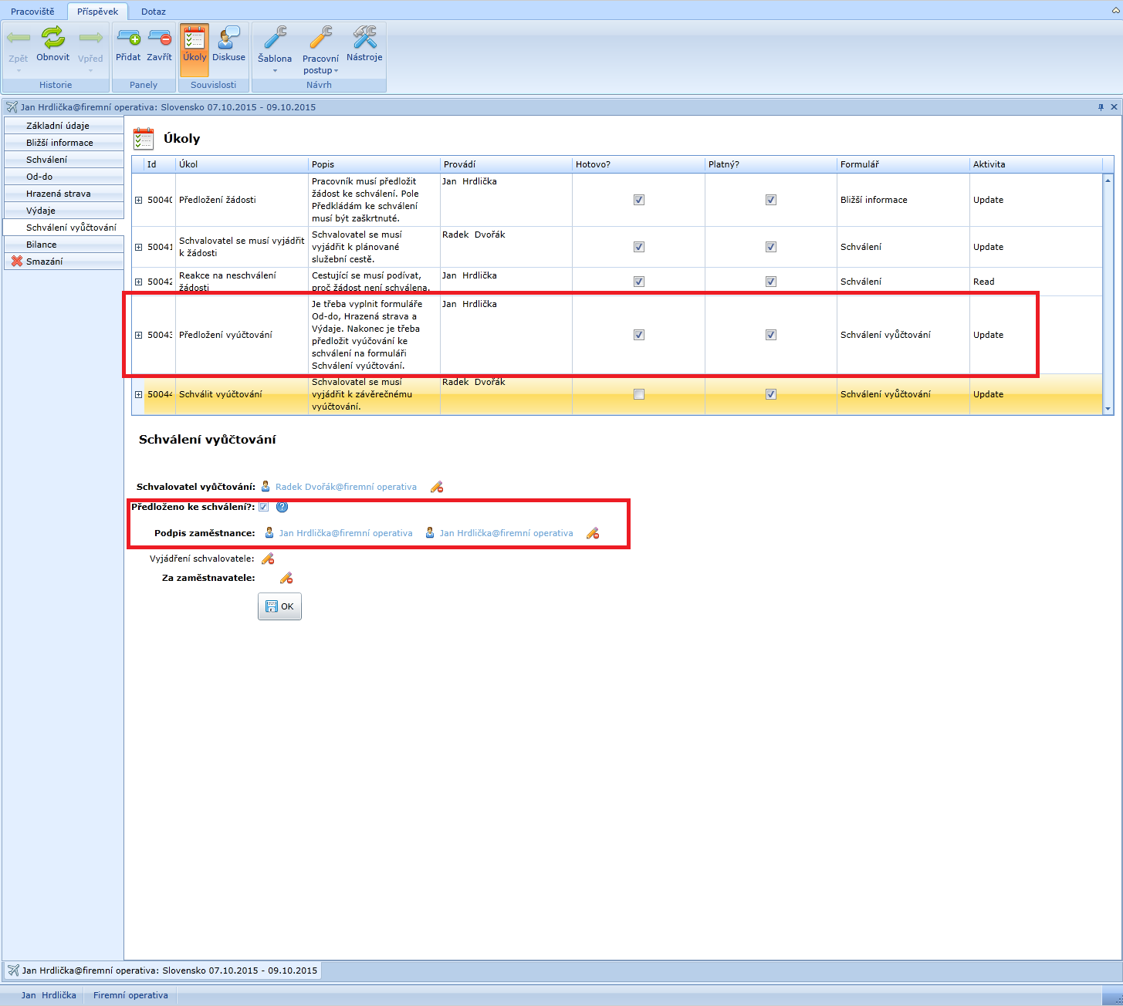Open Radek Dvořák@firemní operativa link
Screen dimensions: 1123x1006
pyautogui.click(x=346, y=487)
